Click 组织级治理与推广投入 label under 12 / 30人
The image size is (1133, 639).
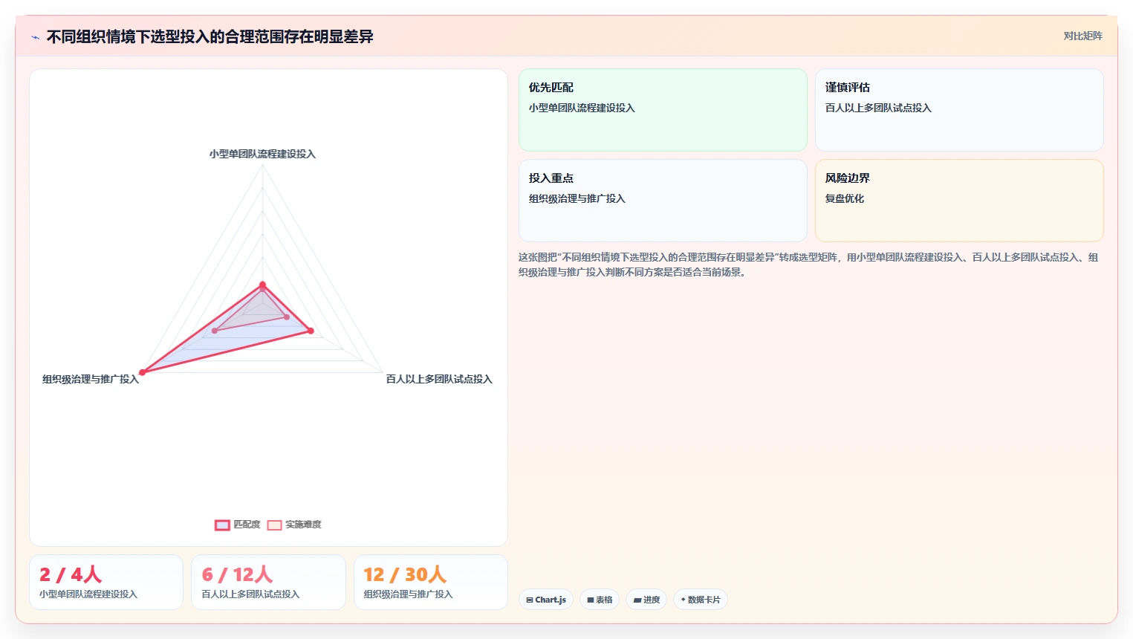click(x=408, y=594)
